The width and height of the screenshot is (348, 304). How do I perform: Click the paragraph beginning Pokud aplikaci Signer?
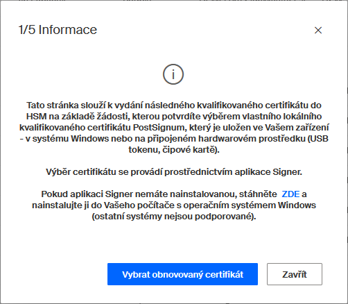(x=174, y=205)
